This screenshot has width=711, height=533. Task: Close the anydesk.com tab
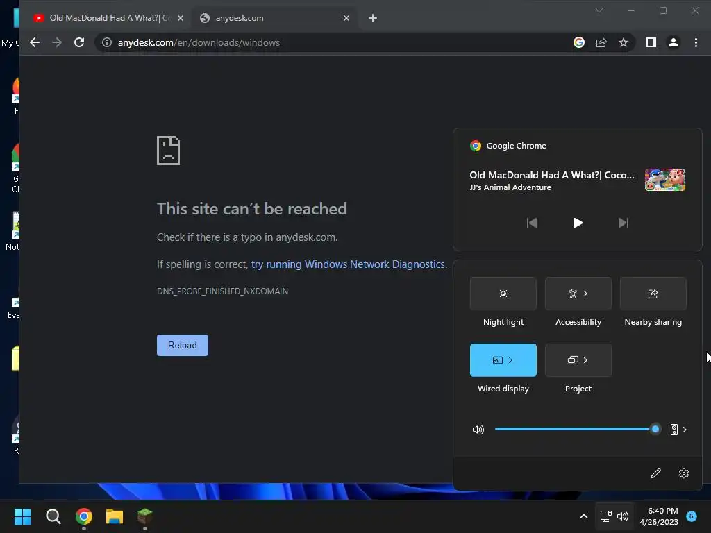[346, 18]
